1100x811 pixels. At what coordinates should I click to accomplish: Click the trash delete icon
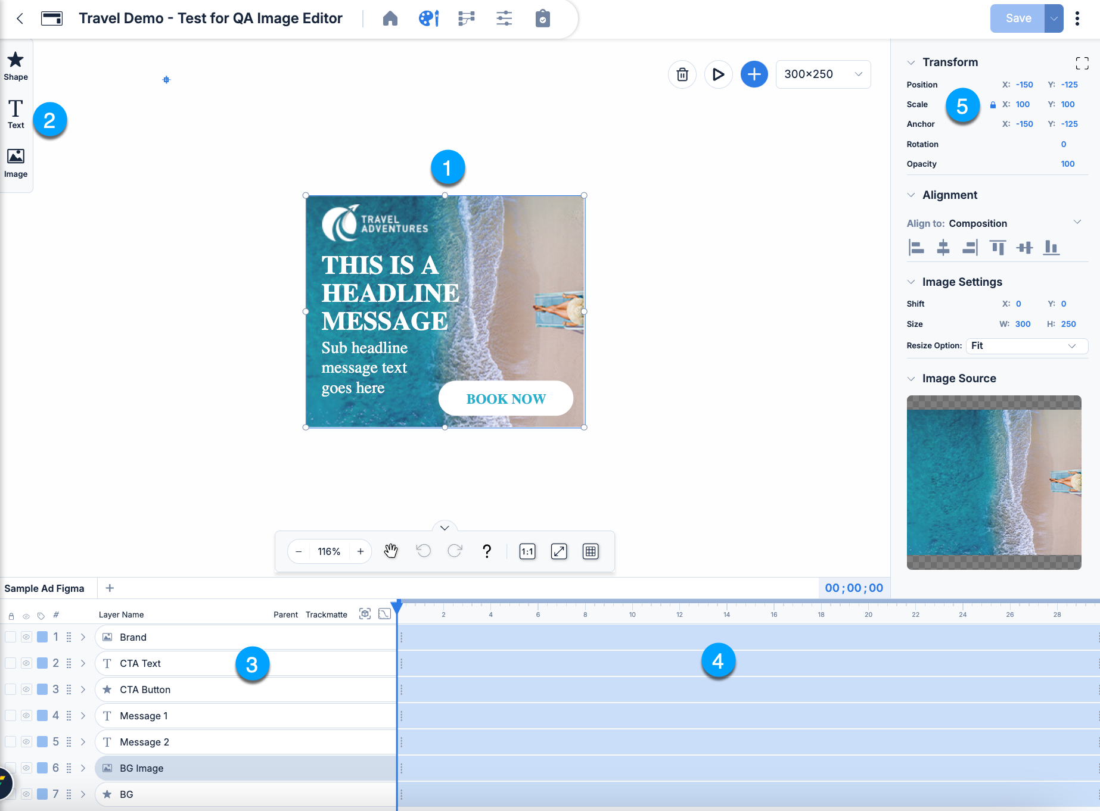coord(682,74)
